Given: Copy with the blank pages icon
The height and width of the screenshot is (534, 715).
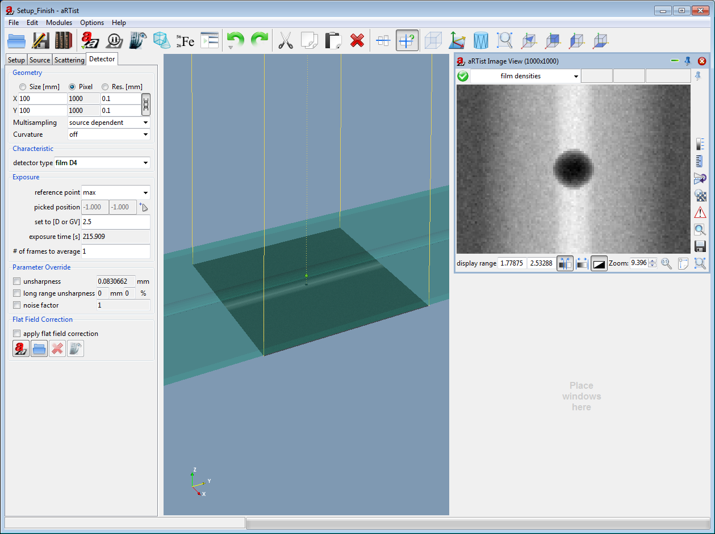Looking at the screenshot, I should [310, 41].
